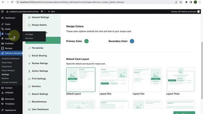Switch to the Social Sharing tab
The image size is (203, 114).
(43, 56)
